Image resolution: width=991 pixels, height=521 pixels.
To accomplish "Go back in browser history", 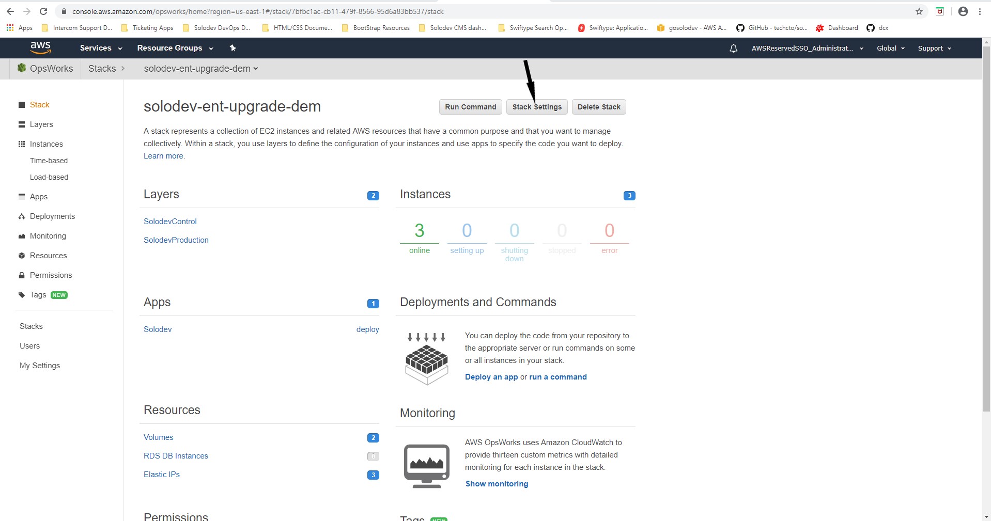I will (x=10, y=11).
